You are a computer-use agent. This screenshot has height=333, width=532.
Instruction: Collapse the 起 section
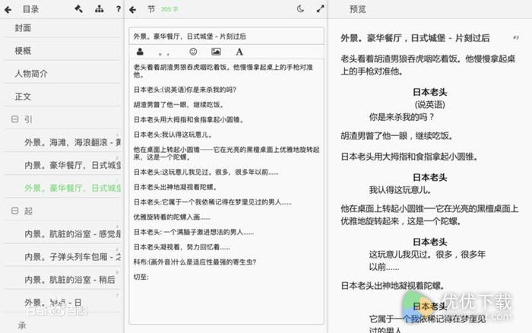coord(14,211)
